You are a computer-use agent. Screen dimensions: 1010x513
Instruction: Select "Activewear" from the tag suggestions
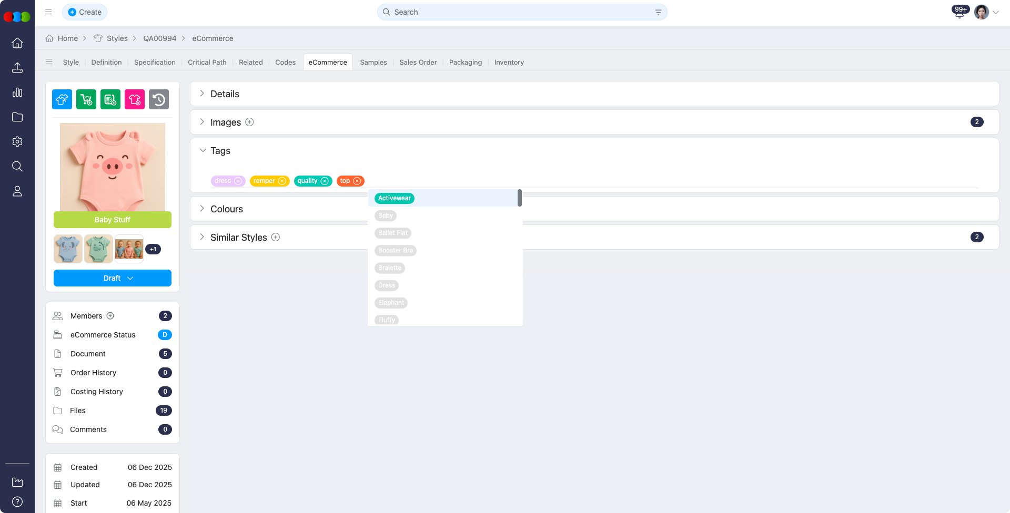coord(394,198)
